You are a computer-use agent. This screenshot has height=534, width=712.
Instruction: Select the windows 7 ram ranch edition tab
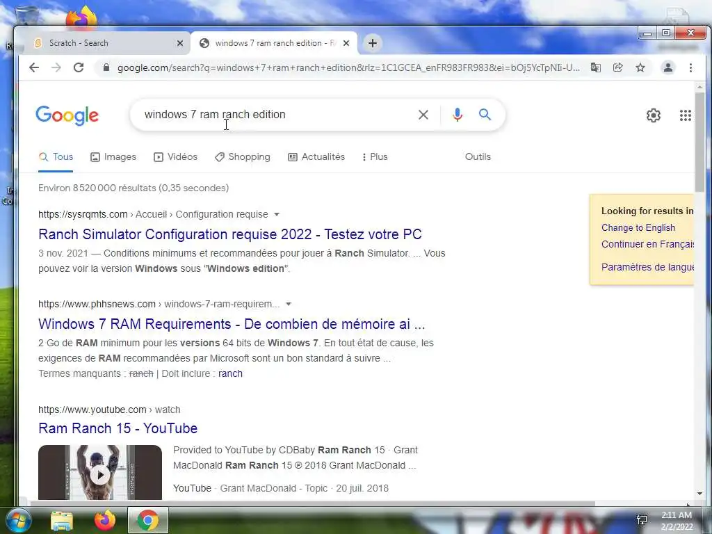tap(274, 43)
